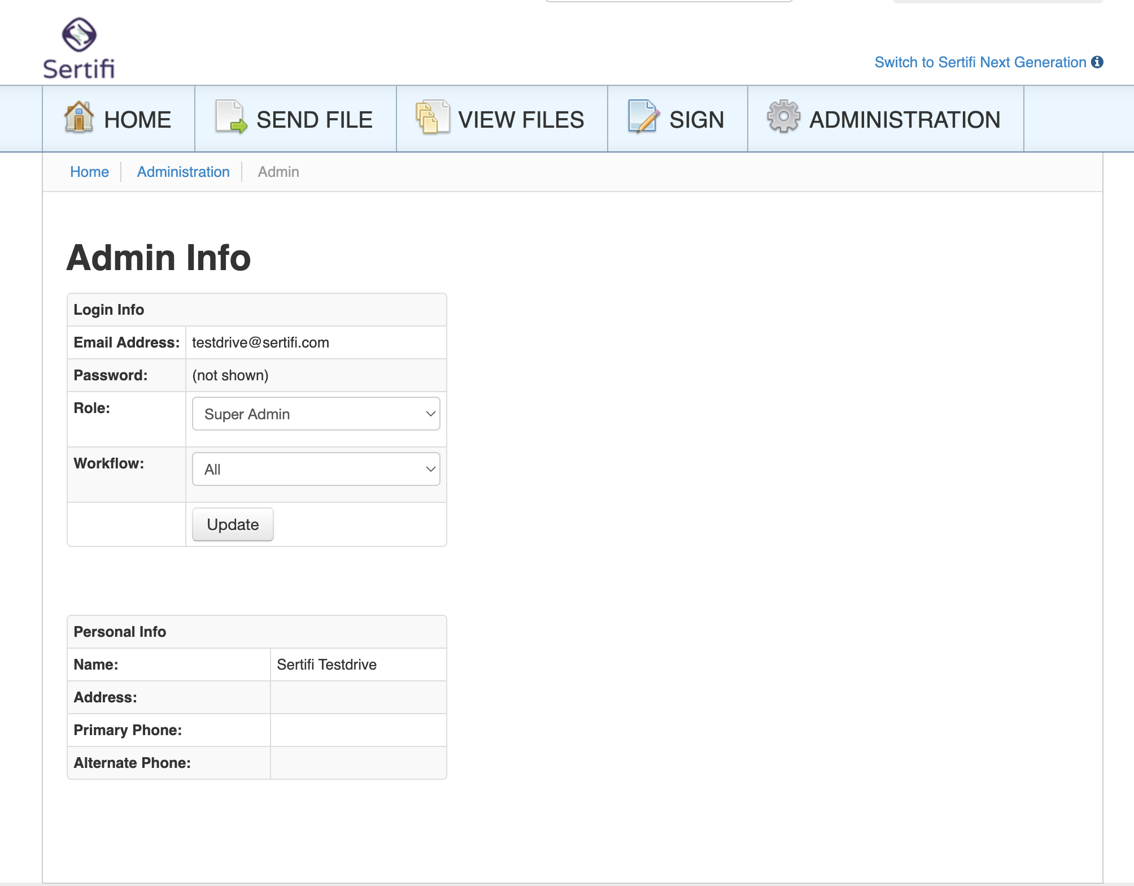Click the info icon beside Next Generation link
This screenshot has width=1134, height=886.
pos(1097,62)
